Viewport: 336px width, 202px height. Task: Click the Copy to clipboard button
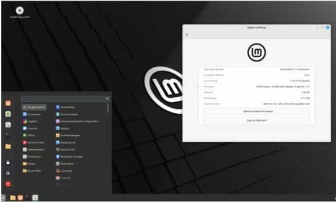(x=256, y=120)
